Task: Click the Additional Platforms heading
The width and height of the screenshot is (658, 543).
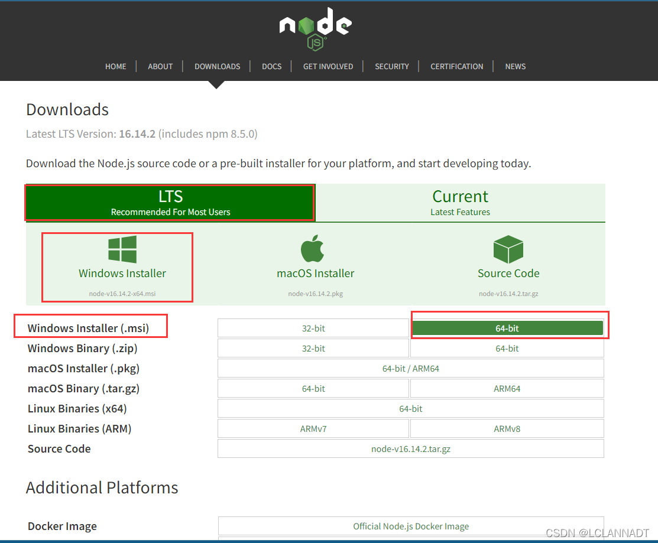Action: (102, 487)
